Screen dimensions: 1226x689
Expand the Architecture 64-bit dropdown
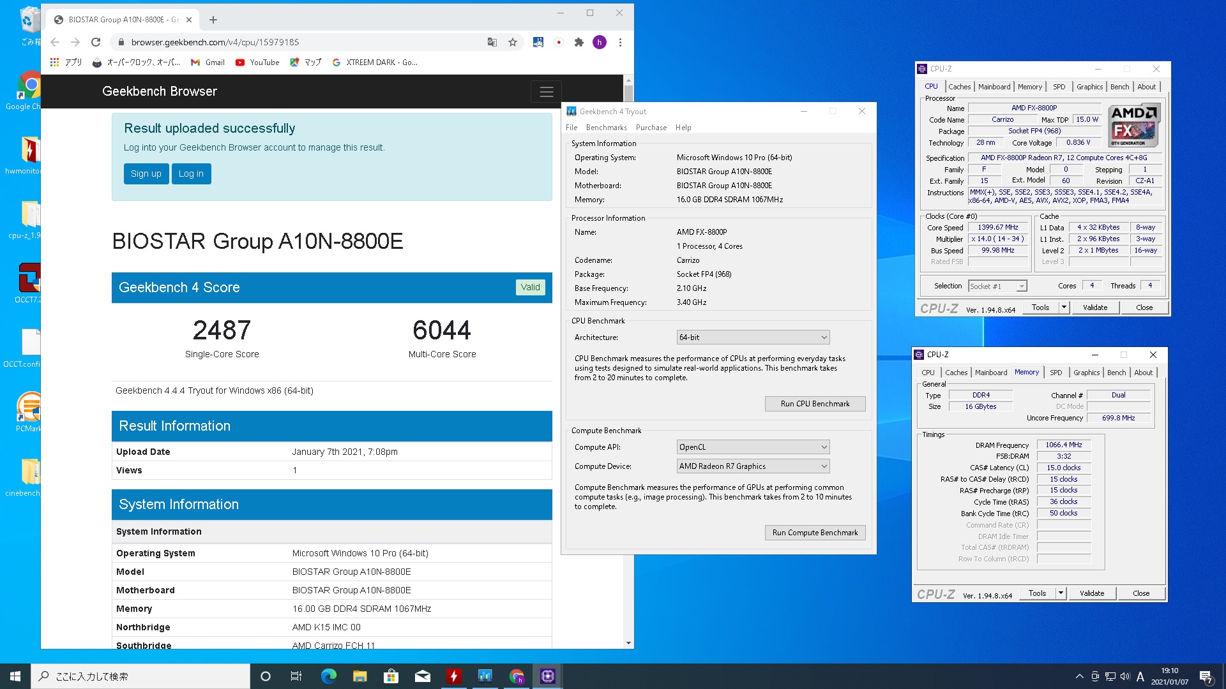click(x=753, y=337)
